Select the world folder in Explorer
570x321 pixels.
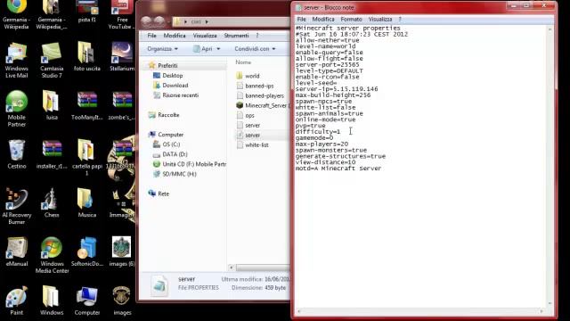pos(248,76)
